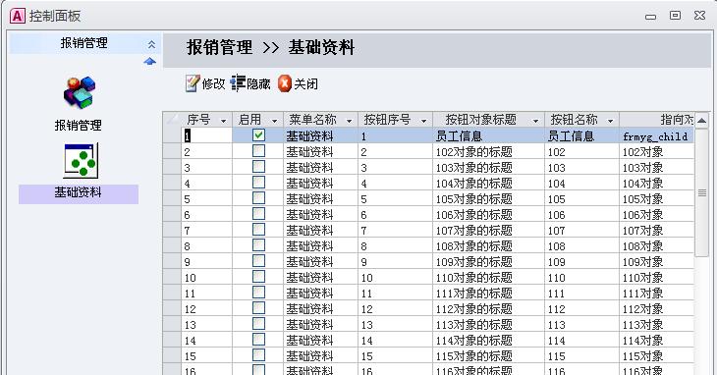Click the blue up arrow under sidebar header
The height and width of the screenshot is (375, 717).
tap(150, 61)
